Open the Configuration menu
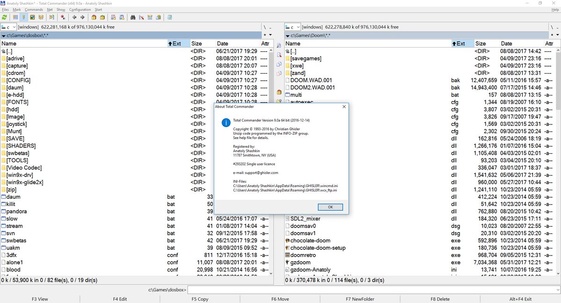This screenshot has height=303, width=561. click(x=80, y=9)
